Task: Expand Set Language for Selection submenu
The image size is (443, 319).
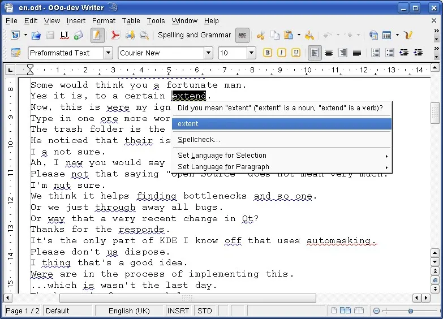Action: [x=282, y=156]
